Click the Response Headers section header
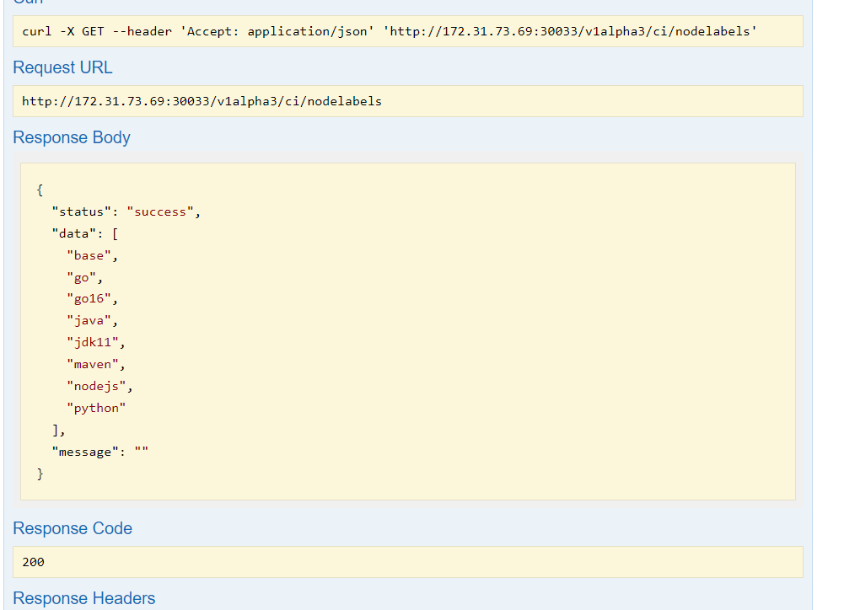This screenshot has height=610, width=844. pos(83,598)
